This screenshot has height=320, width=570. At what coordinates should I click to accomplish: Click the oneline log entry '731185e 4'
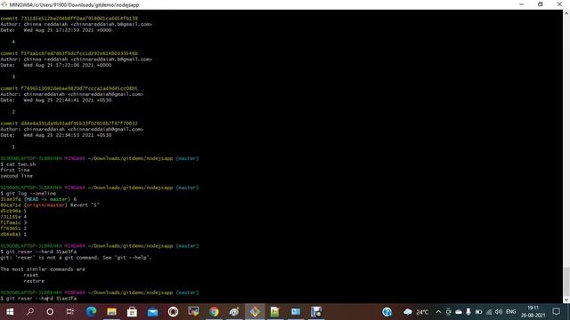click(13, 217)
